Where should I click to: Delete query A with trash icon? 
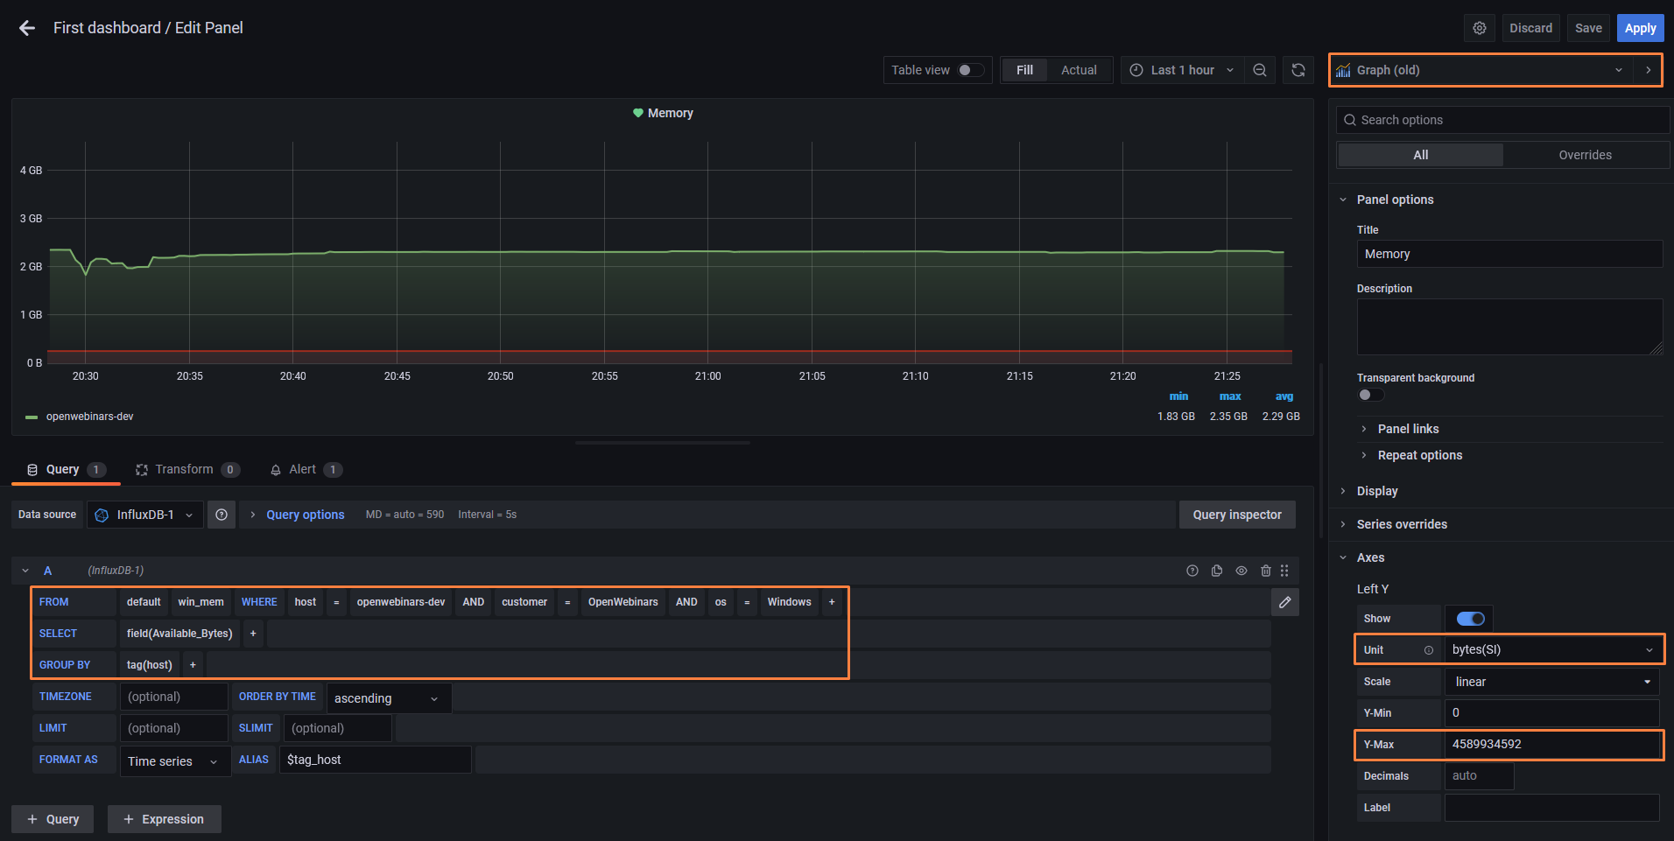tap(1266, 570)
